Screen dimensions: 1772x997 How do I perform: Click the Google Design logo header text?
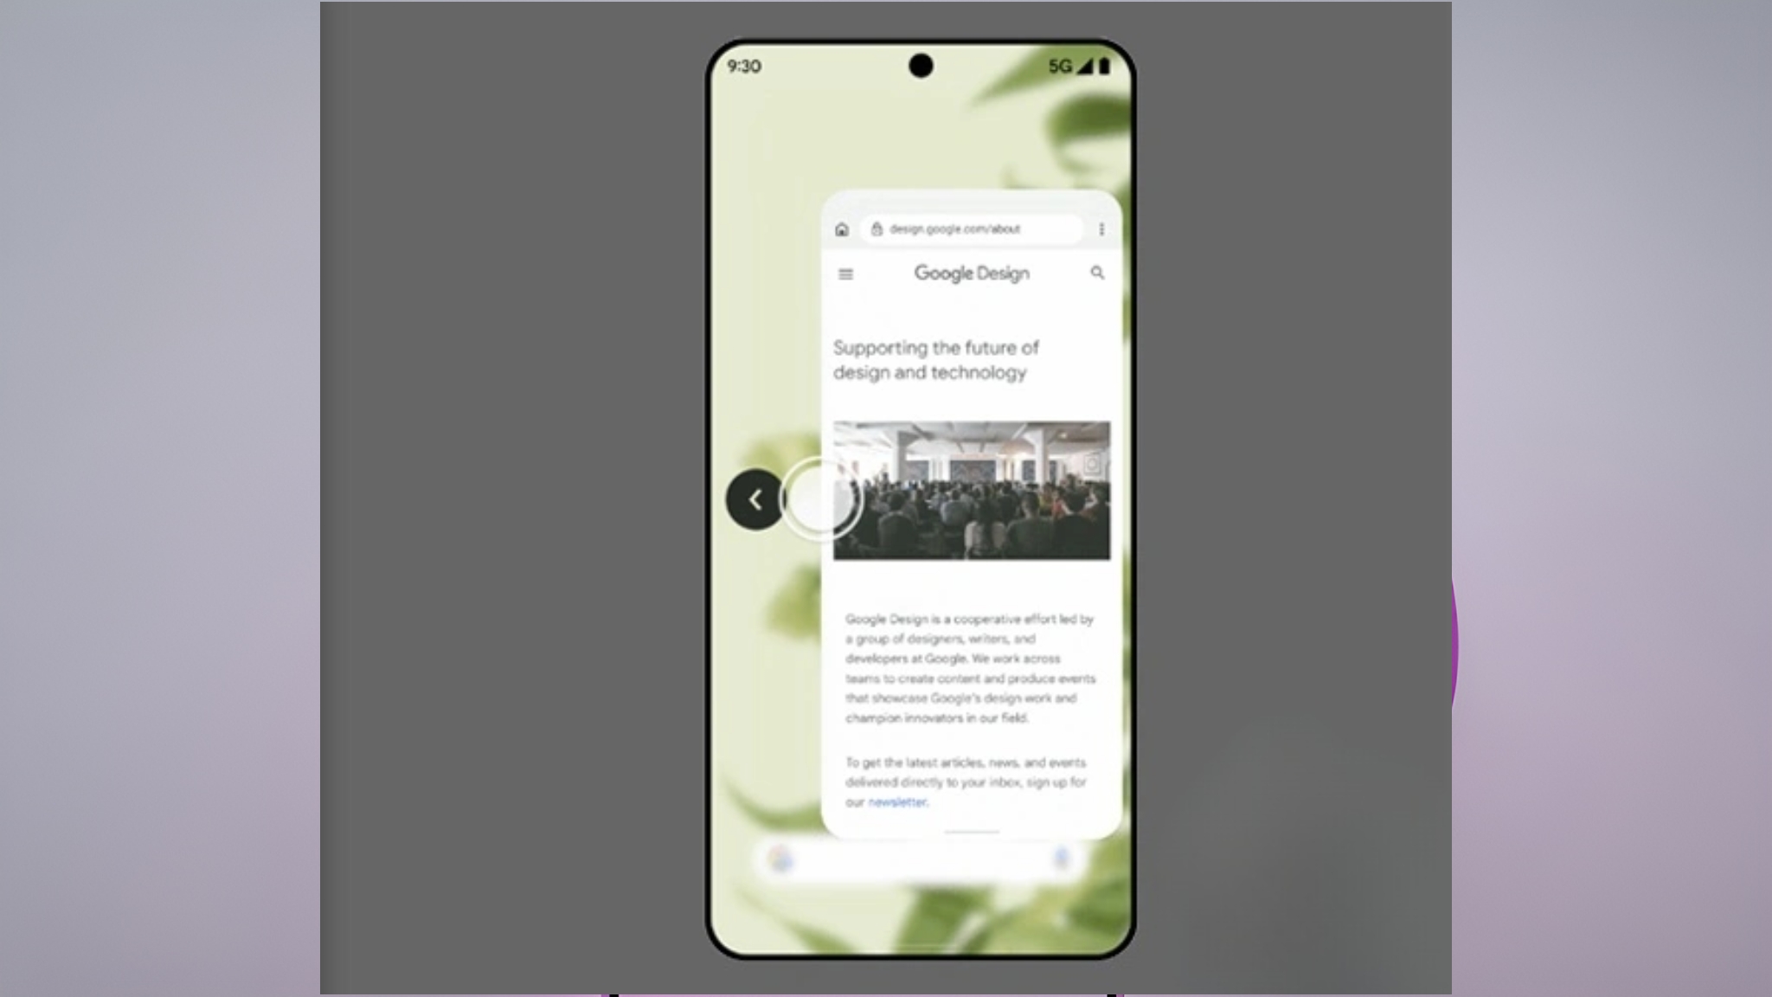coord(971,273)
